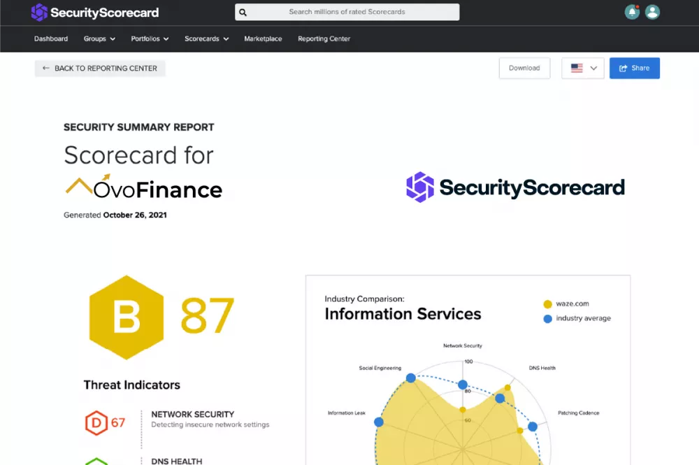Click the Information Leak blue chart point
Image resolution: width=699 pixels, height=465 pixels.
pos(378,422)
